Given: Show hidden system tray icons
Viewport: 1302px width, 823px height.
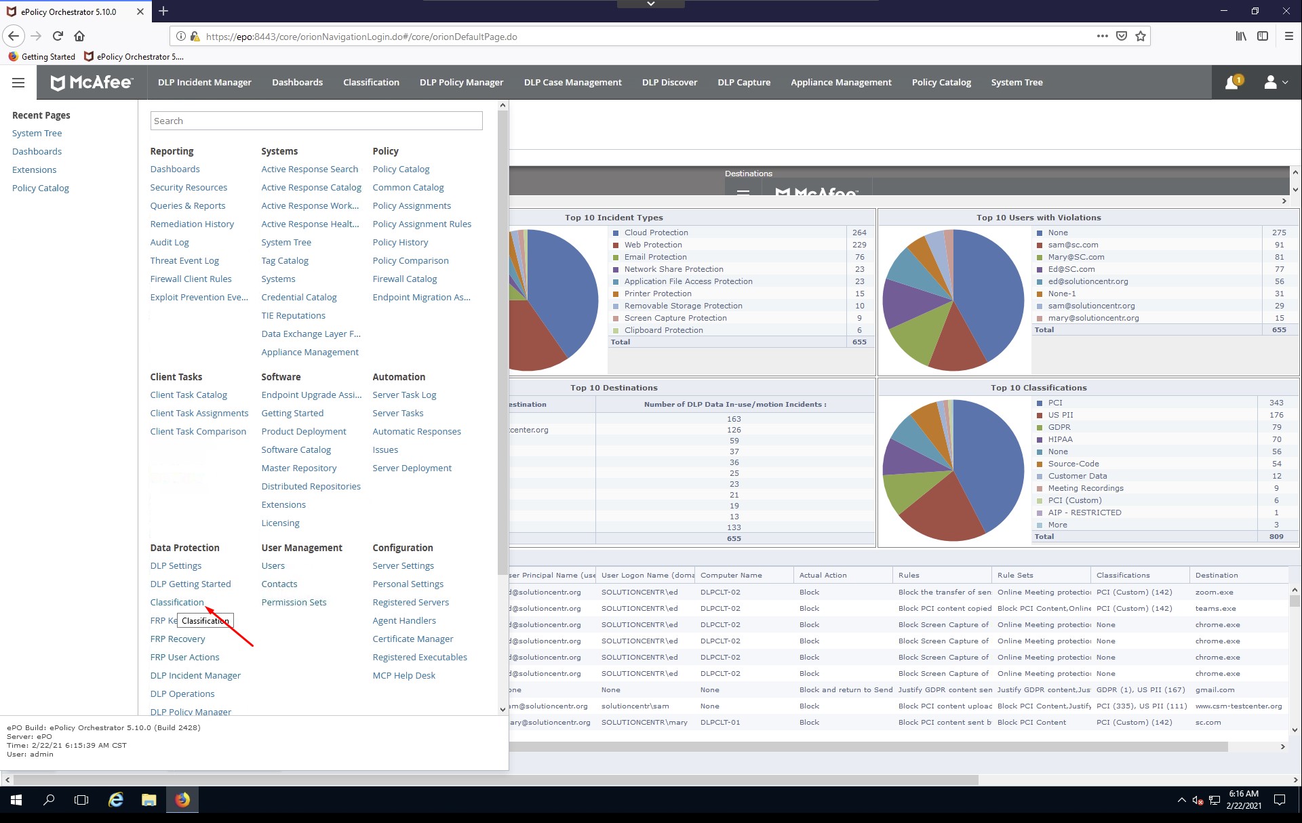Looking at the screenshot, I should [x=1181, y=800].
